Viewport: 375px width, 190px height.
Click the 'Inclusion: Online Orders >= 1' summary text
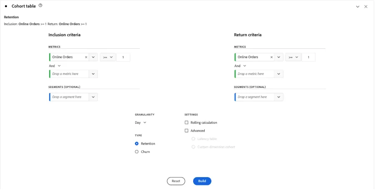coord(25,24)
